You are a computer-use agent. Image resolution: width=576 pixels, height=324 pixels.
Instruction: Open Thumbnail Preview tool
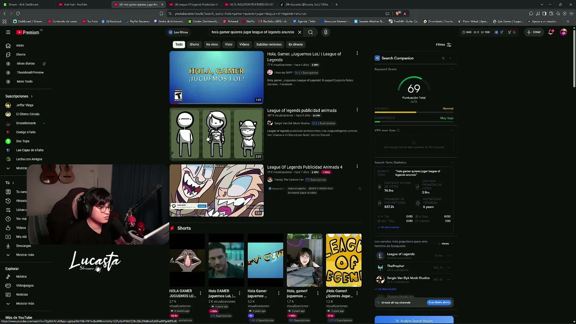30,72
